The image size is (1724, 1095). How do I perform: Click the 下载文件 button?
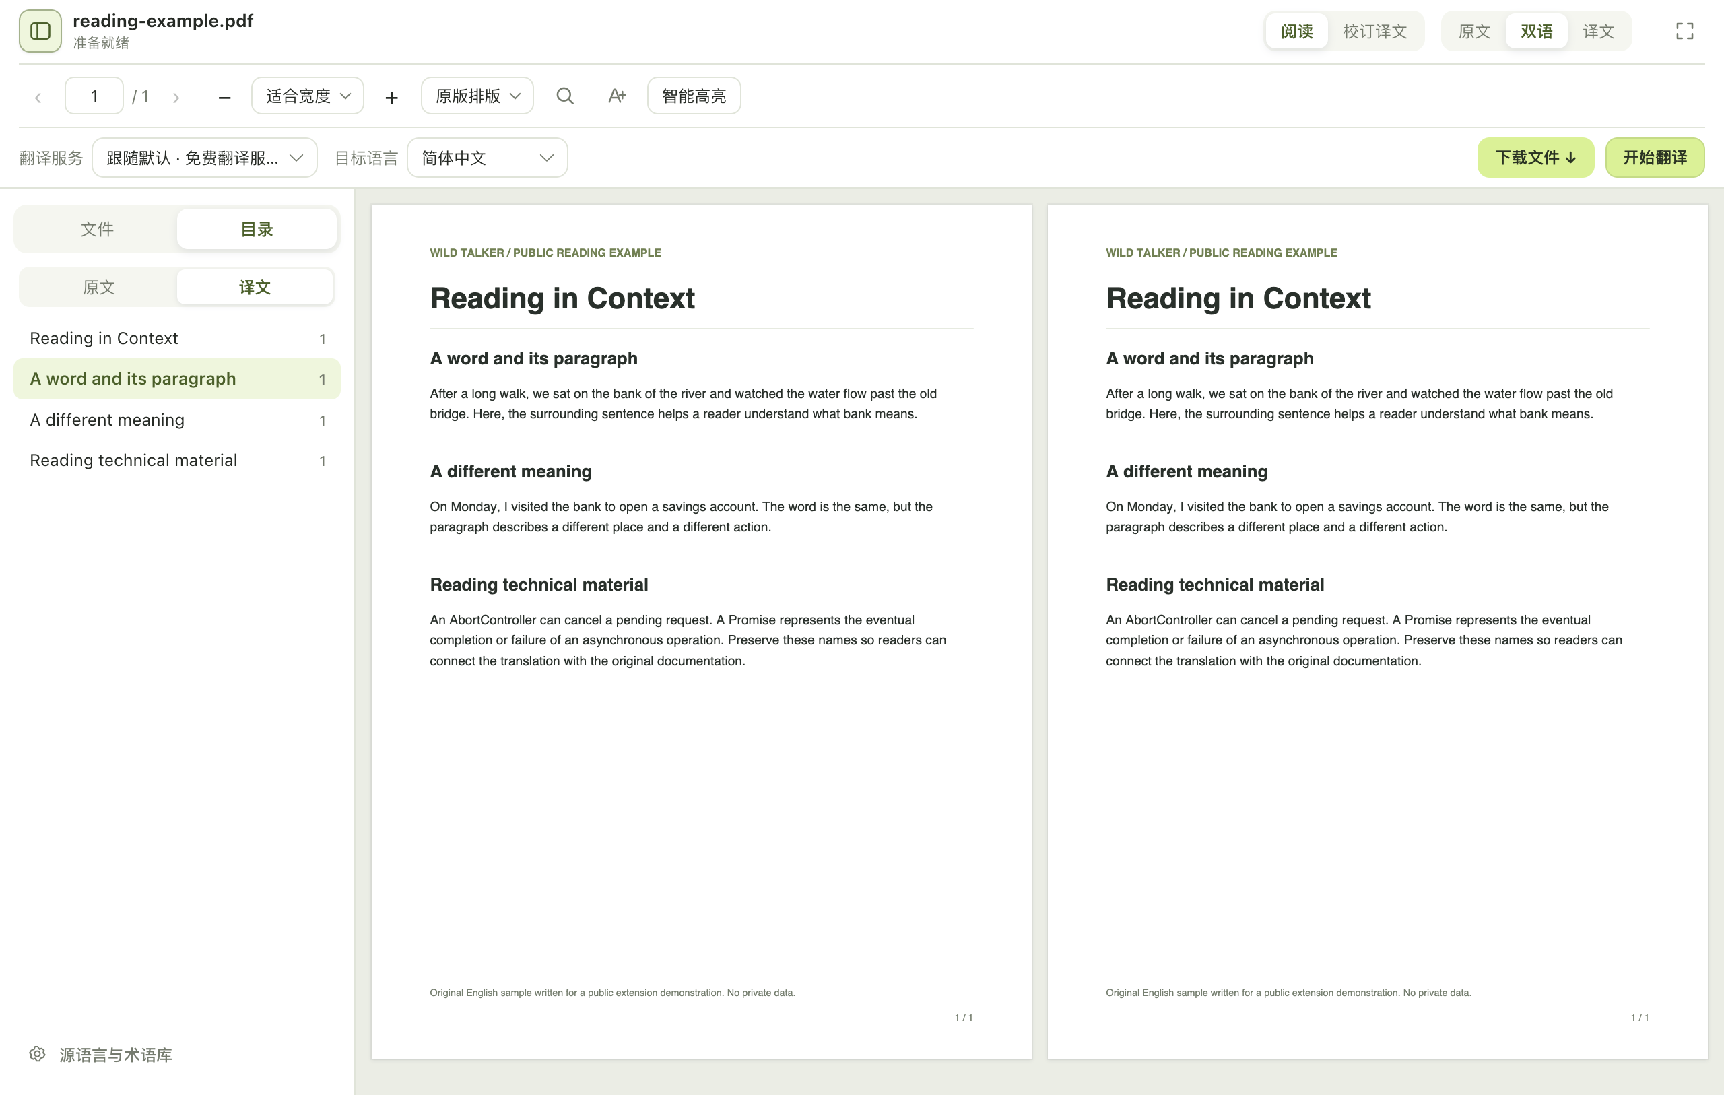tap(1535, 158)
